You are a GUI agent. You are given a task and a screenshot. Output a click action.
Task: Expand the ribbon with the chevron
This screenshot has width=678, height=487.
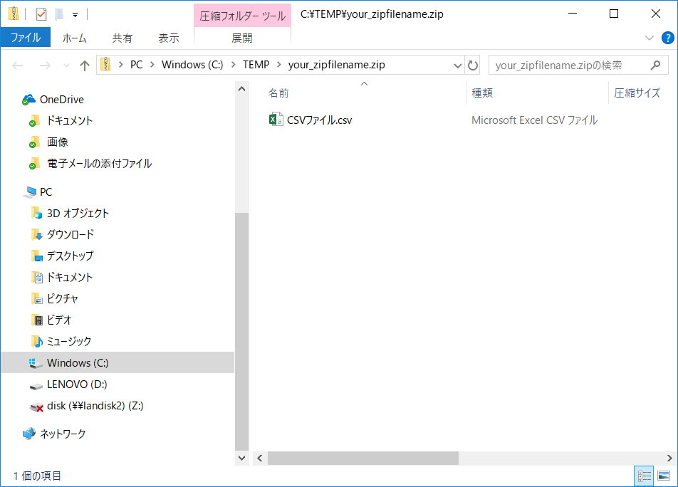coord(650,38)
